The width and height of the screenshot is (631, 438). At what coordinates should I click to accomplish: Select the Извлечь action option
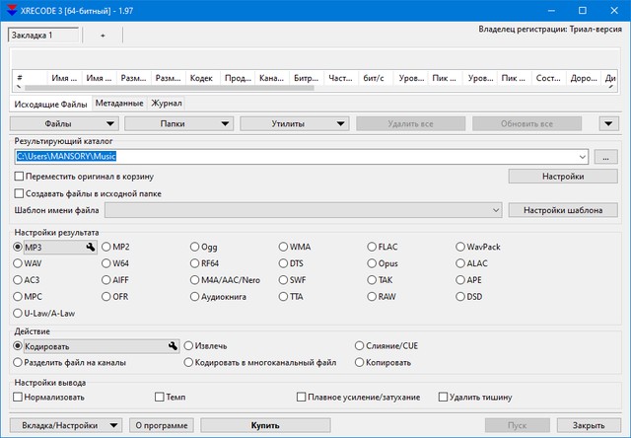point(189,346)
